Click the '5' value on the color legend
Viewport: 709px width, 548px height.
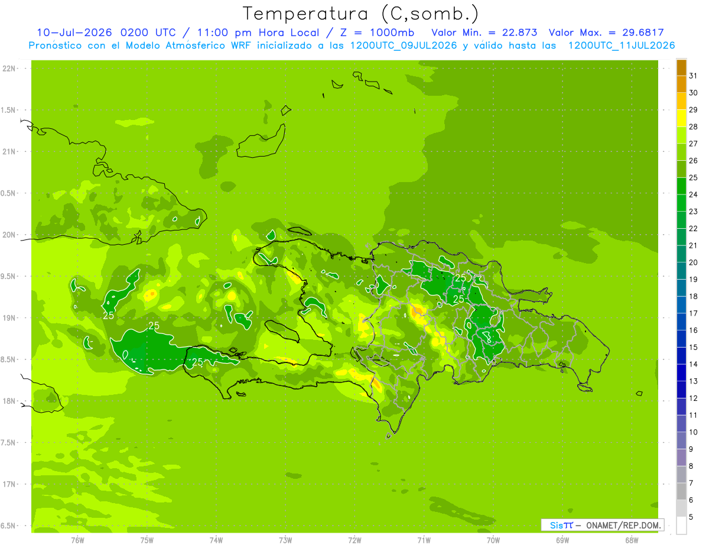point(691,517)
